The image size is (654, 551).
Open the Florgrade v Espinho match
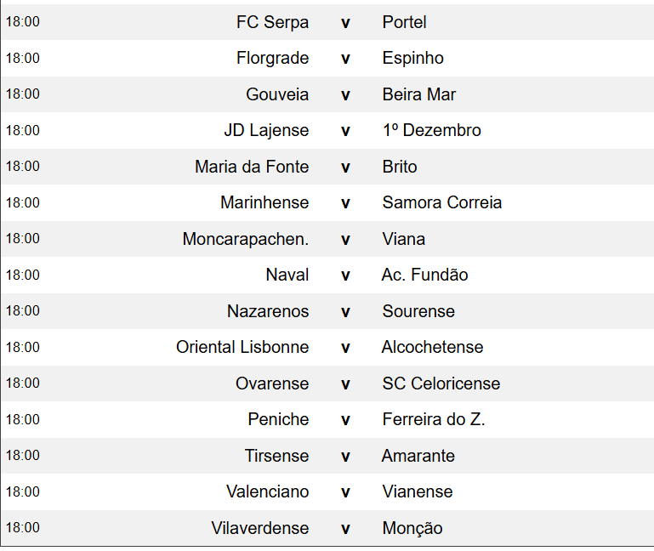345,59
